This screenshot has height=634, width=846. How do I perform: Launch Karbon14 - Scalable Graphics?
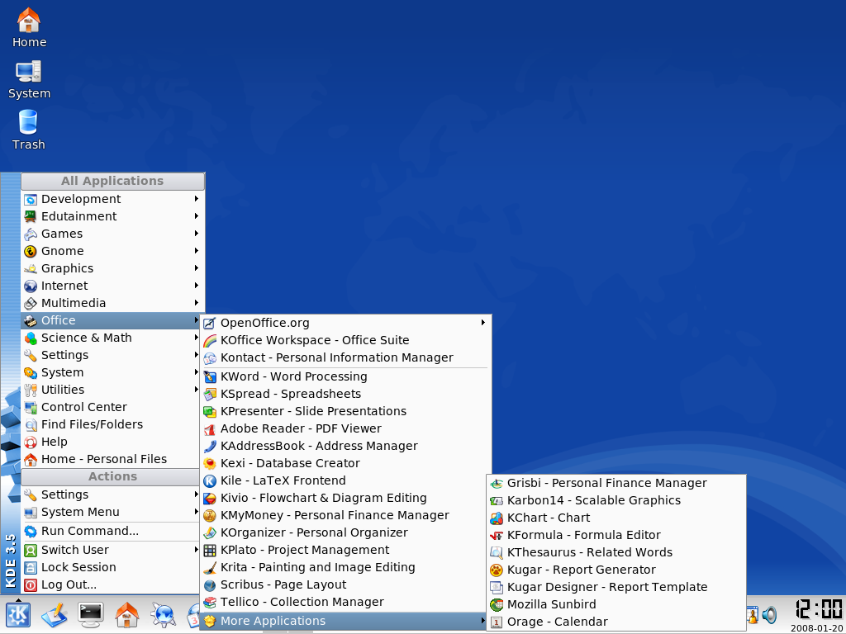coord(616,500)
